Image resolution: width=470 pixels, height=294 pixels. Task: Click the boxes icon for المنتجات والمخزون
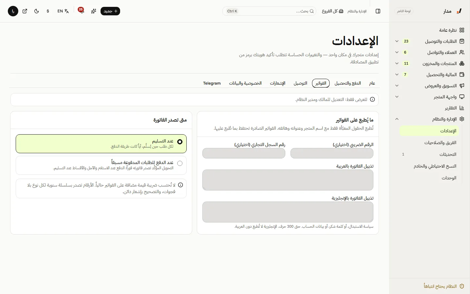pyautogui.click(x=462, y=63)
